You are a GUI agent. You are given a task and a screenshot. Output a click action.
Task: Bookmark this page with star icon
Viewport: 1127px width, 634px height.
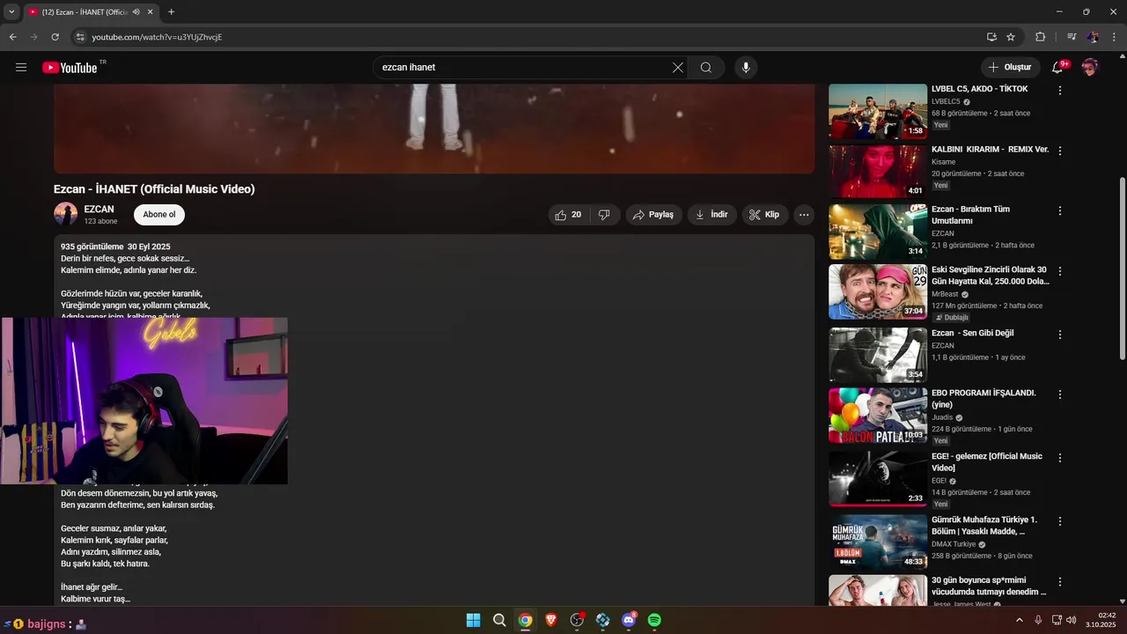[x=1011, y=37]
